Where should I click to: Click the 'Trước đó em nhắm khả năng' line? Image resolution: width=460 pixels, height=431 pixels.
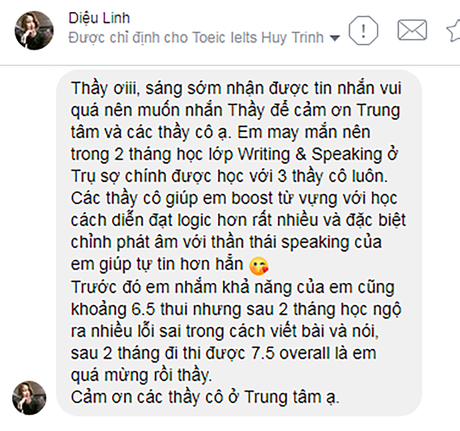233,287
